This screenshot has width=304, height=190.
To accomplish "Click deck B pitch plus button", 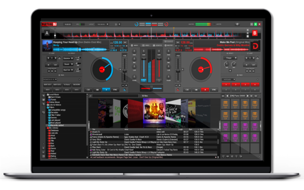I will [179, 85].
